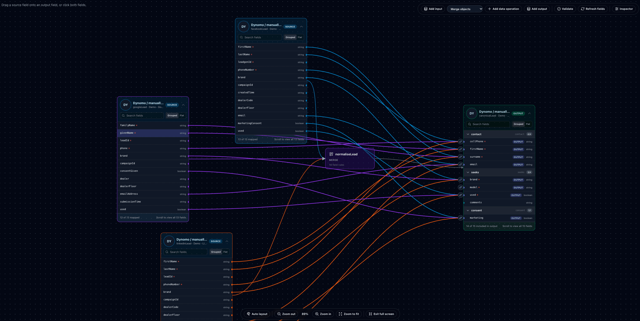Open the Merge objects dropdown
The image size is (640, 321).
click(x=465, y=9)
